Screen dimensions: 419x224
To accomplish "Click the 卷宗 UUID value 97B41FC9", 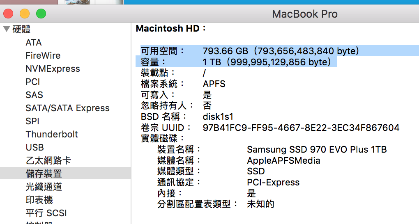I will pyautogui.click(x=301, y=128).
